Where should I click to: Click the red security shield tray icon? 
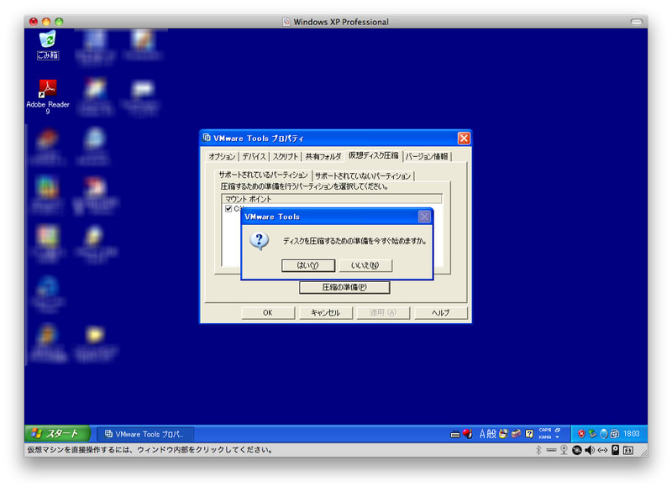tap(580, 434)
